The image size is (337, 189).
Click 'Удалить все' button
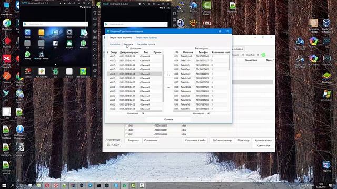[263, 146]
